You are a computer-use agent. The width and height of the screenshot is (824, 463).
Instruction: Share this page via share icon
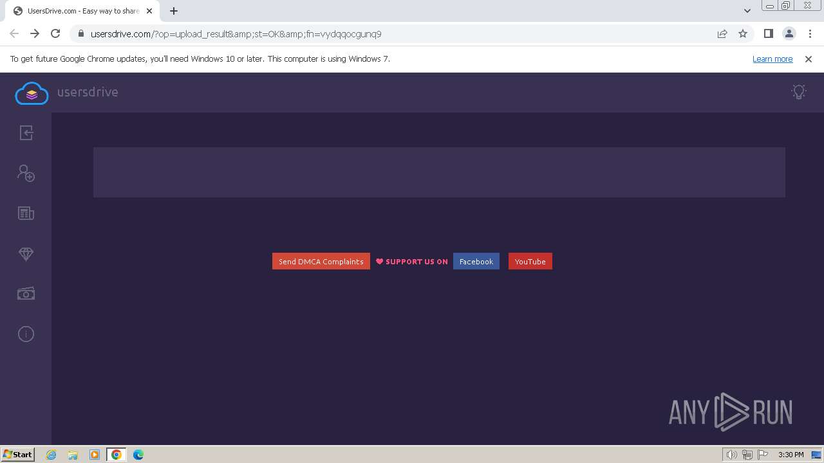(722, 33)
